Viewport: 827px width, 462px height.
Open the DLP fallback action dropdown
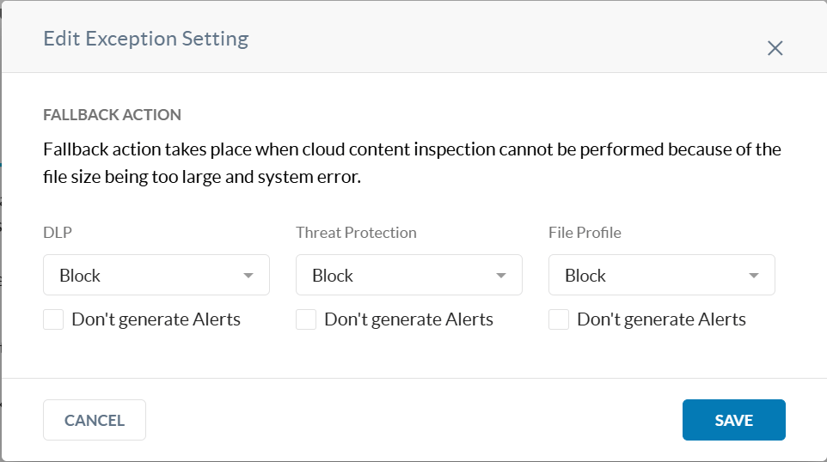click(x=156, y=275)
